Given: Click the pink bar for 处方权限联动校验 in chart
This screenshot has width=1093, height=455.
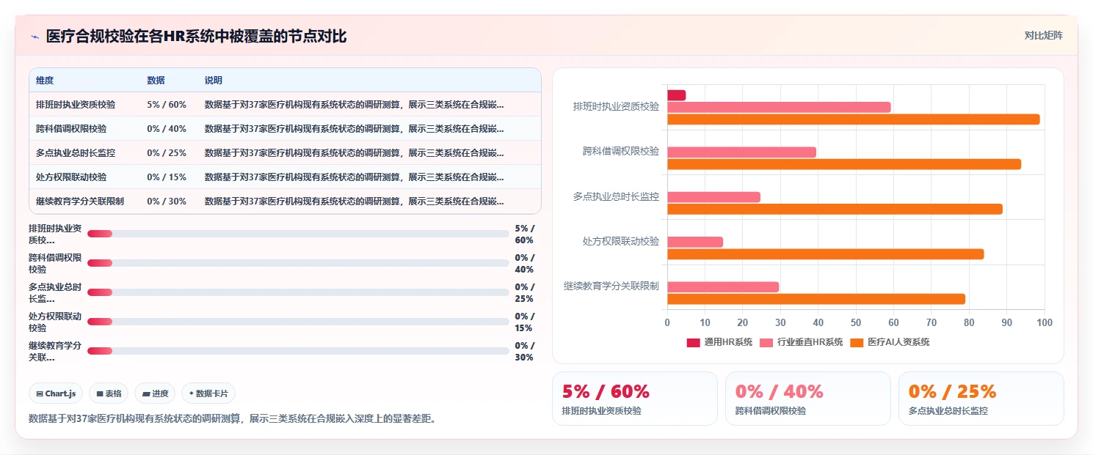Looking at the screenshot, I should (695, 242).
